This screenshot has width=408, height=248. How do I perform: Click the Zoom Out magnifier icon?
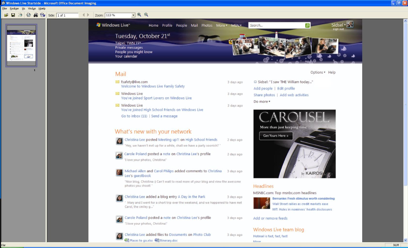click(x=146, y=15)
